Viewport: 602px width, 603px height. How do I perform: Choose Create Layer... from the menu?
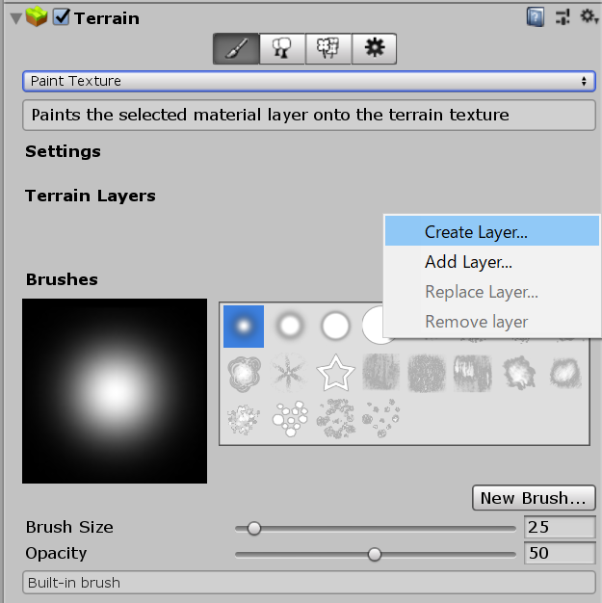click(x=476, y=232)
